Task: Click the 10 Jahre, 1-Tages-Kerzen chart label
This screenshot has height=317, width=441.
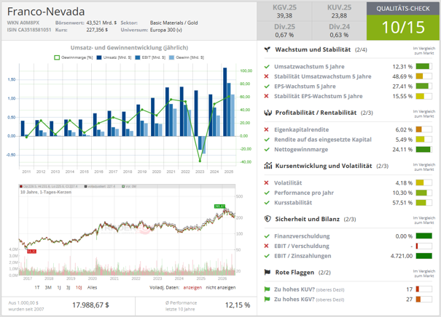Action: point(46,192)
